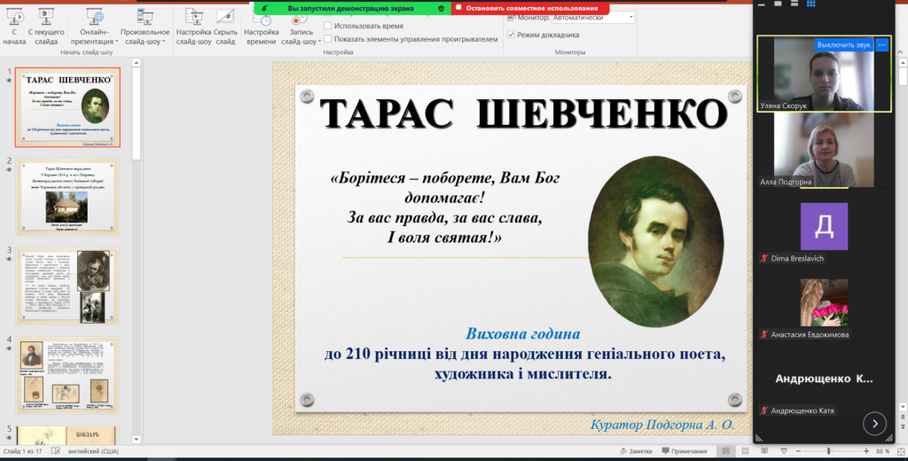Viewport: 908px width, 461px height.
Task: Click the английский (США) language indicator
Action: pos(93,451)
